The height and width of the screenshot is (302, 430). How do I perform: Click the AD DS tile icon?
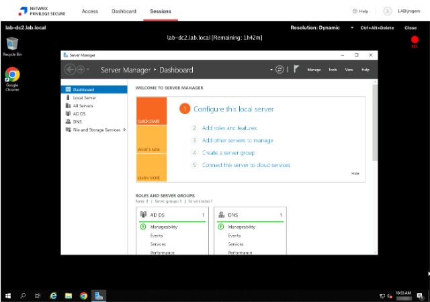(x=143, y=215)
